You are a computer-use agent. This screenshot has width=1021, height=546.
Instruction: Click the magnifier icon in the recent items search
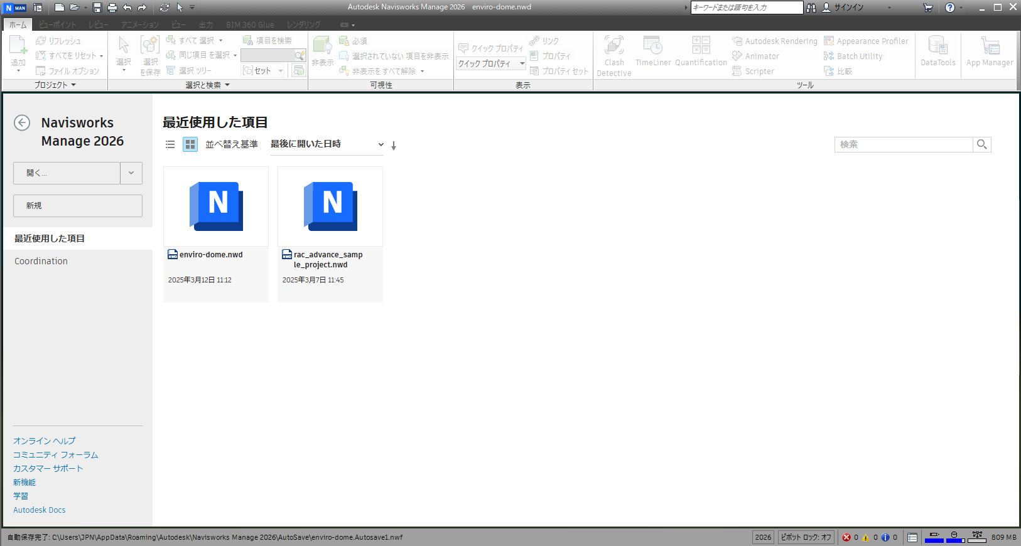click(x=982, y=144)
